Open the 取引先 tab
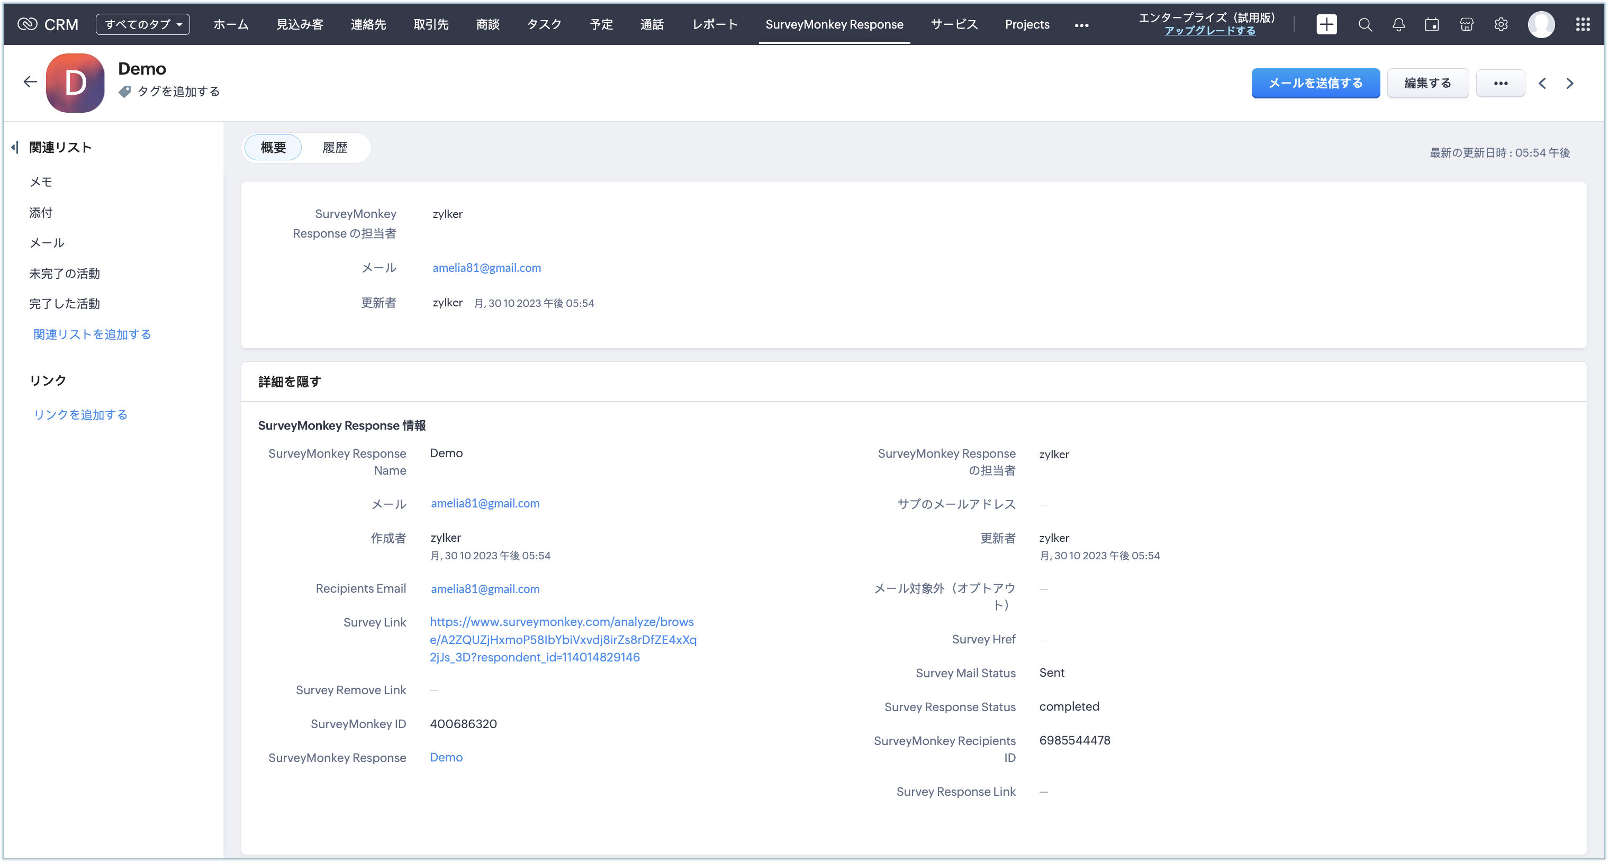The width and height of the screenshot is (1608, 862). (x=431, y=24)
